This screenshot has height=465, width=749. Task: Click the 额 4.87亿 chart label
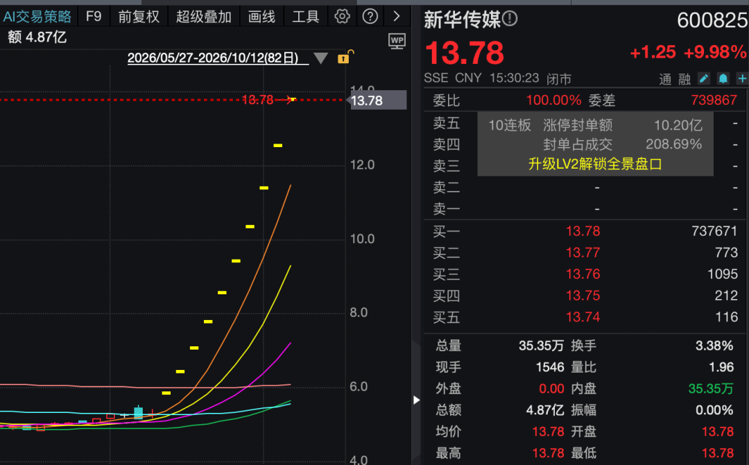click(37, 37)
